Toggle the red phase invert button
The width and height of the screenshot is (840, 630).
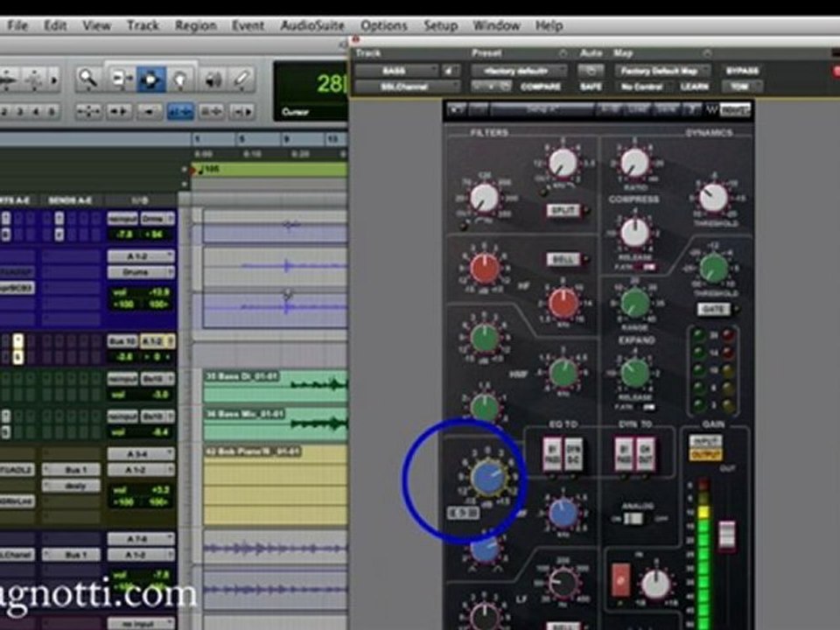[620, 579]
